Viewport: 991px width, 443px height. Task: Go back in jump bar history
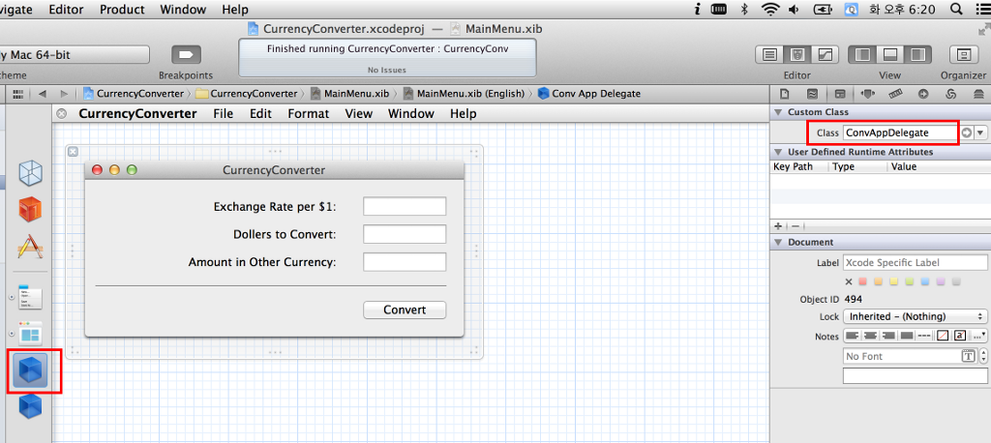coord(43,94)
